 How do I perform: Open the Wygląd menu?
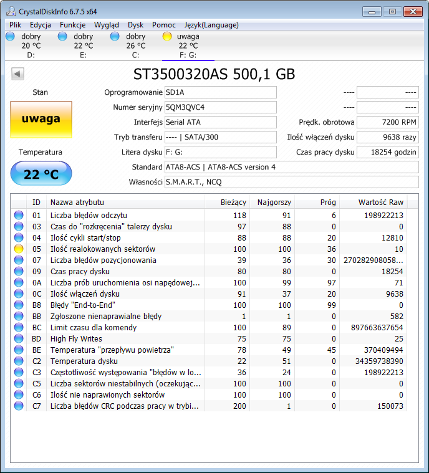(x=107, y=25)
